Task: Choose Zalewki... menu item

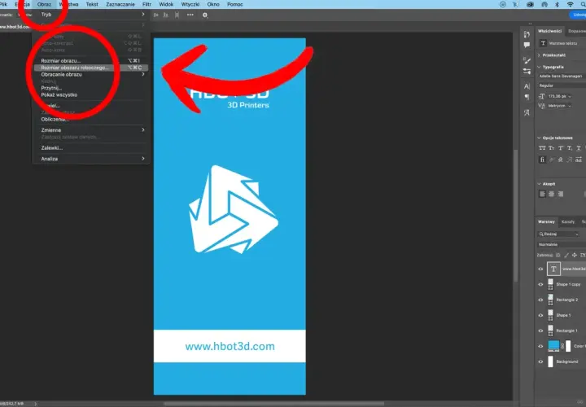Action: [x=91, y=148]
